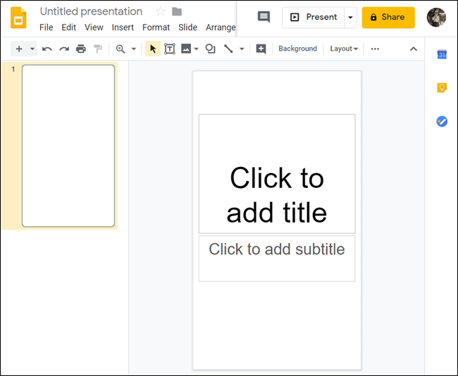The width and height of the screenshot is (458, 376).
Task: Select slide 1 thumbnail in filmstrip
Action: pyautogui.click(x=68, y=146)
